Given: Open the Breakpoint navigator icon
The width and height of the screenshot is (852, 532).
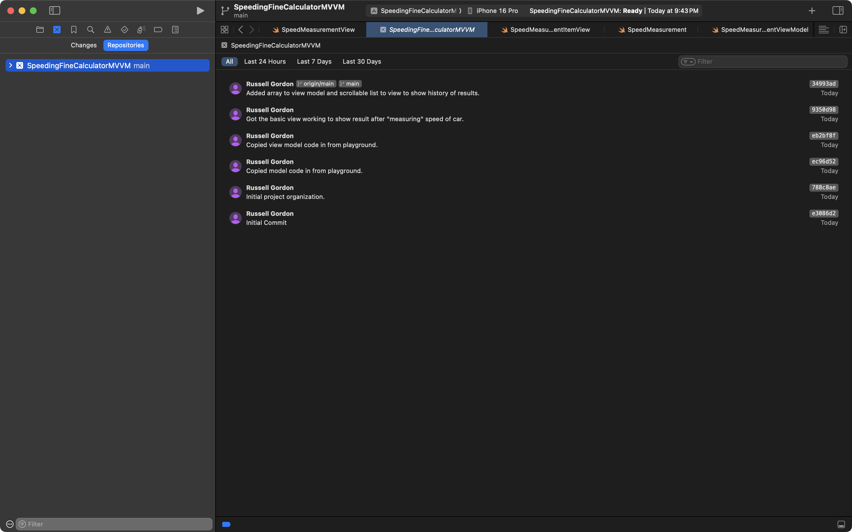Looking at the screenshot, I should 158,30.
